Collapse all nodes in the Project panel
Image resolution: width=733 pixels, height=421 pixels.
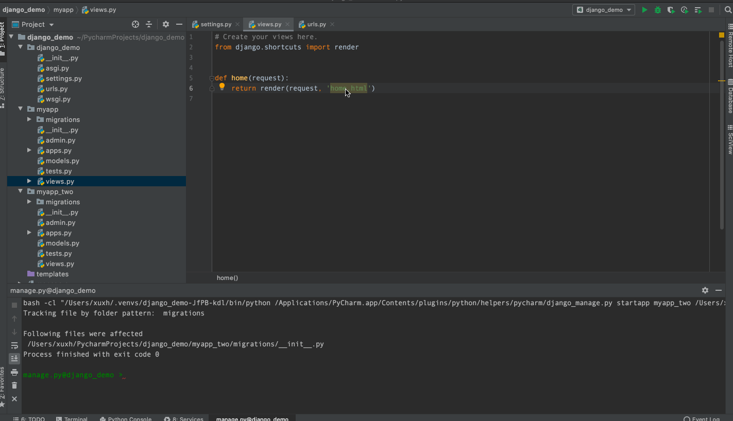click(149, 24)
